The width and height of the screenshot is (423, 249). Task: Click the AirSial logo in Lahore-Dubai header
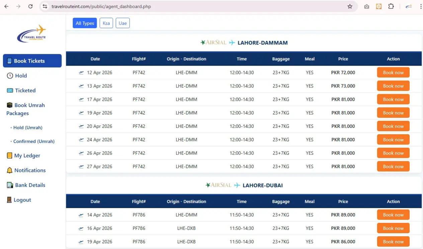pos(218,185)
